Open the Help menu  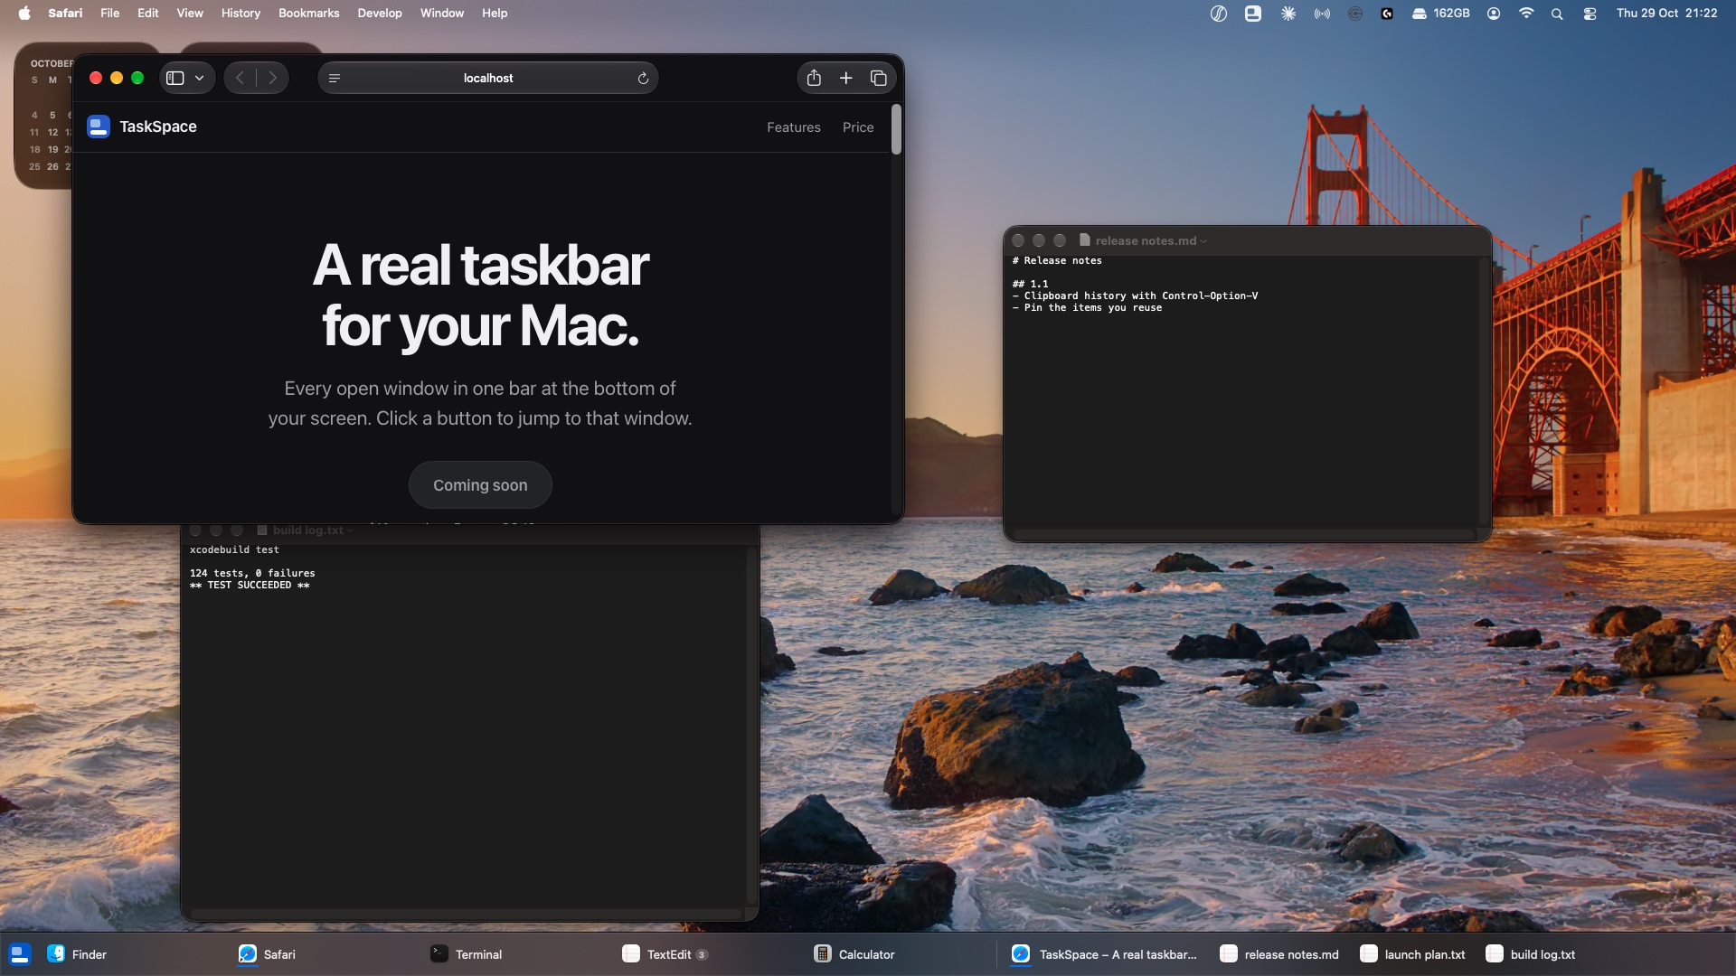495,13
